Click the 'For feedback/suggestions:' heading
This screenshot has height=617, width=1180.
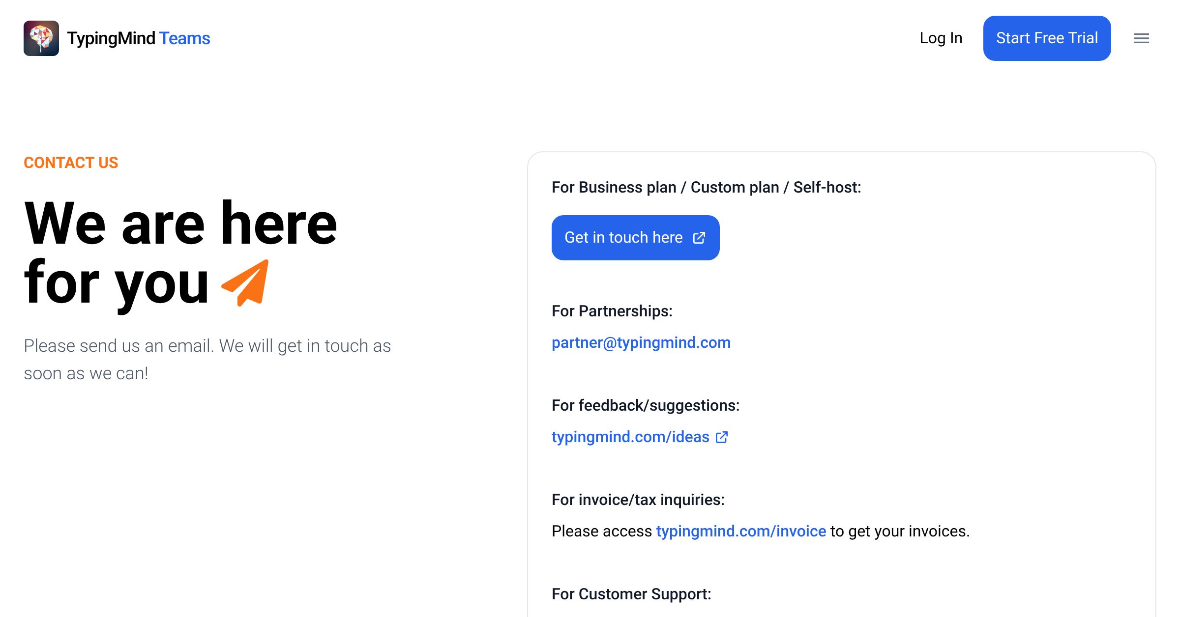[645, 405]
